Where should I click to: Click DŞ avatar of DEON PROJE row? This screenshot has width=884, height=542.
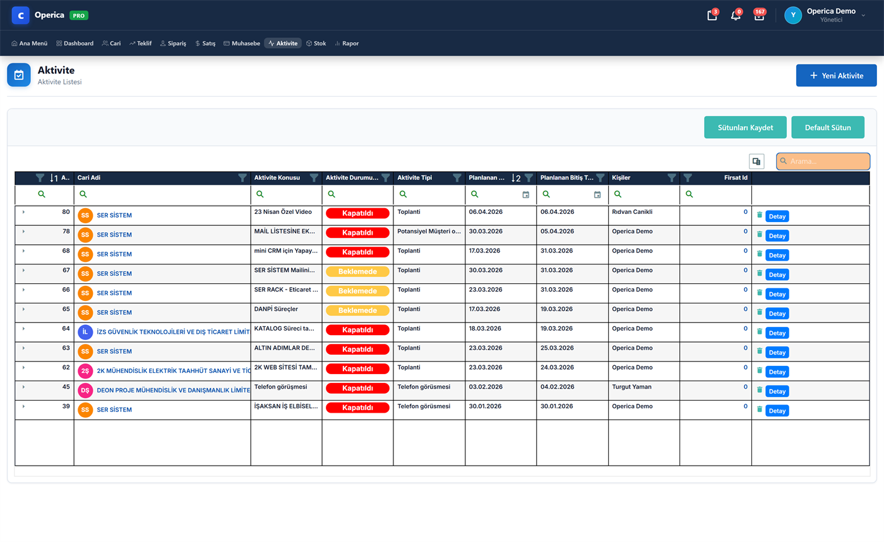click(x=85, y=390)
